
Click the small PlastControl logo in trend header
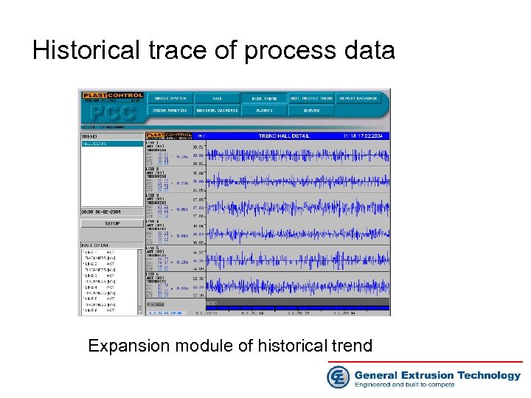click(169, 136)
